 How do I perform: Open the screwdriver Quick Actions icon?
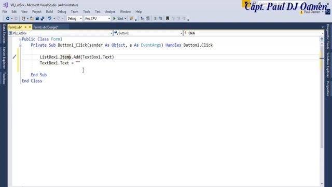(x=14, y=57)
